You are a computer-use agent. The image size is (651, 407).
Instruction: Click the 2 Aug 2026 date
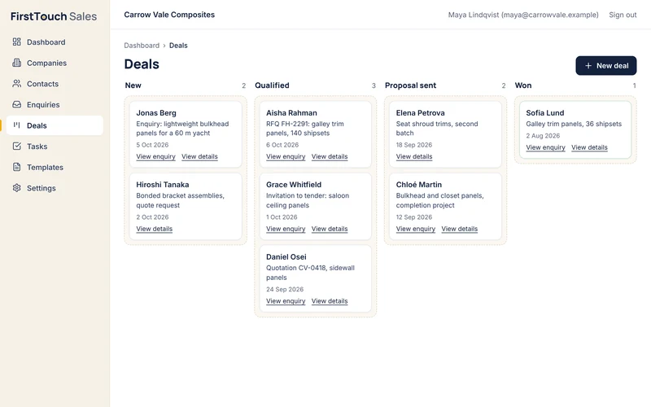(x=543, y=136)
